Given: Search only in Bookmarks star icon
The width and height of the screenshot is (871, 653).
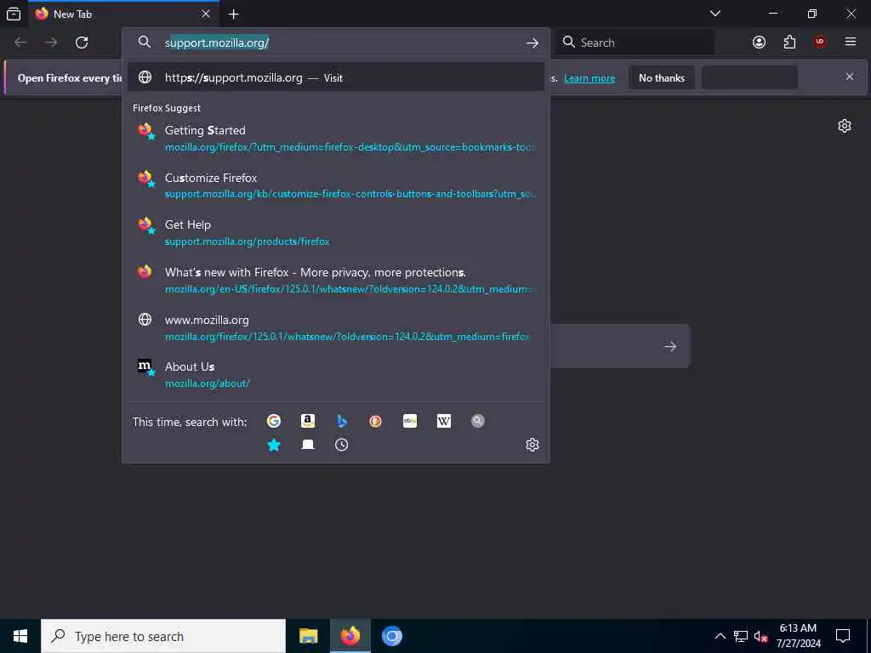Looking at the screenshot, I should click(x=274, y=444).
